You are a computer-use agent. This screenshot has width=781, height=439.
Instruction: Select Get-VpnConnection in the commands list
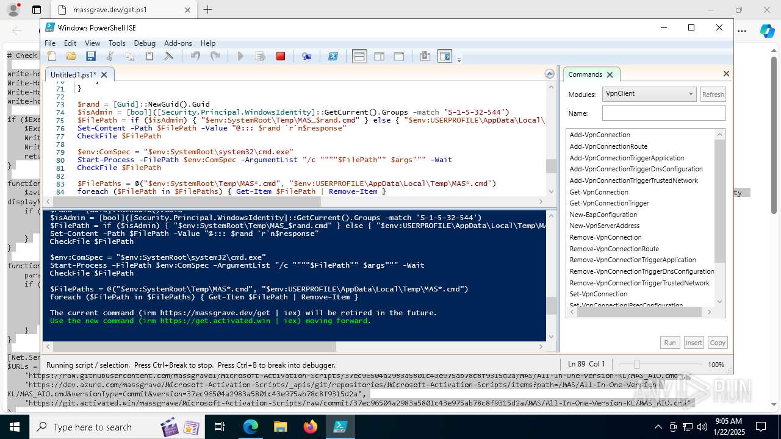point(599,192)
